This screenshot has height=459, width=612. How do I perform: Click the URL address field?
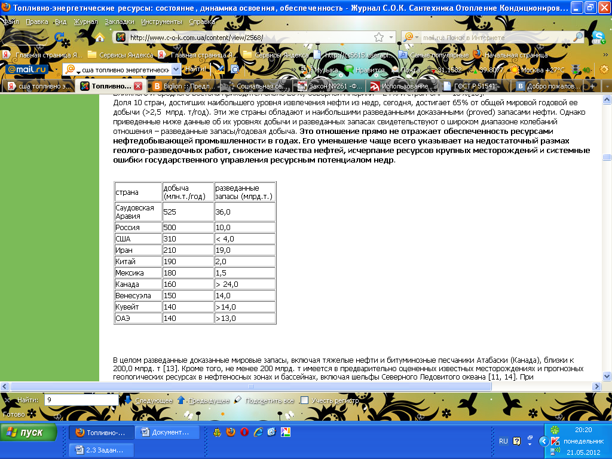pyautogui.click(x=250, y=38)
